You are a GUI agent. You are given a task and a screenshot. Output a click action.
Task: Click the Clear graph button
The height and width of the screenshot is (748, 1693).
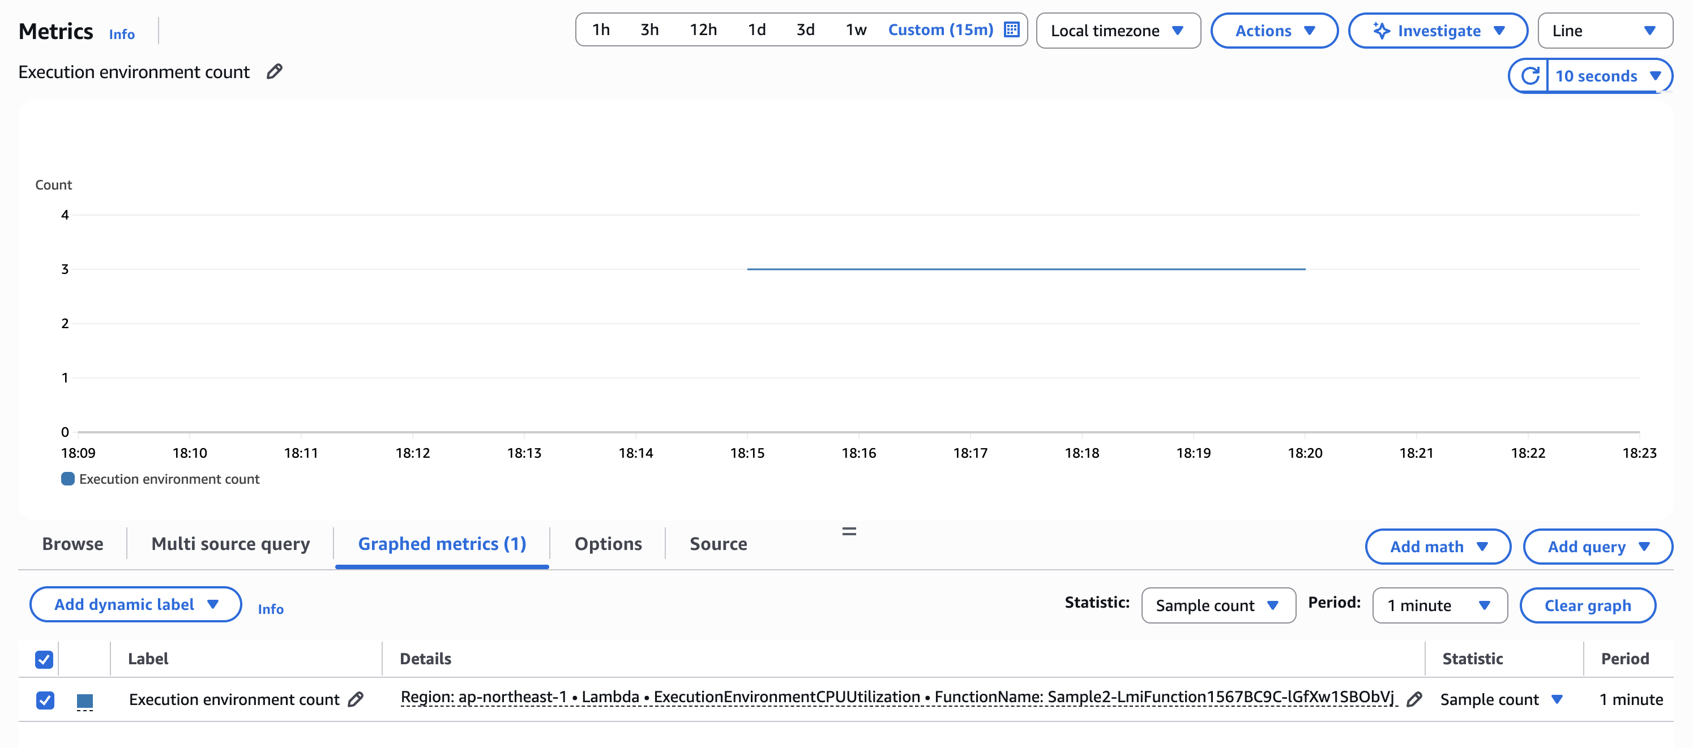tap(1587, 605)
